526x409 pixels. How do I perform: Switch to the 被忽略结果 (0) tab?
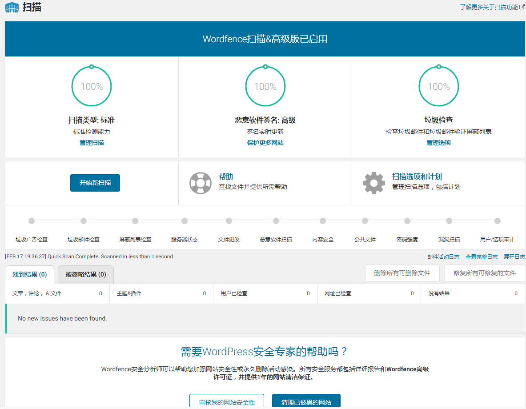(86, 274)
